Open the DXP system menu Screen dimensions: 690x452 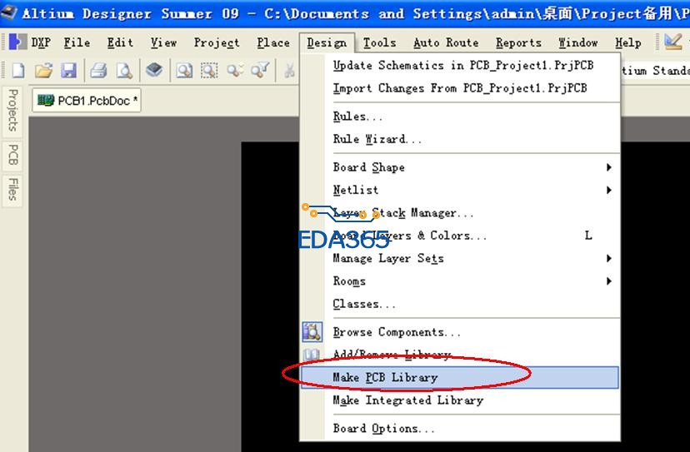(x=41, y=42)
